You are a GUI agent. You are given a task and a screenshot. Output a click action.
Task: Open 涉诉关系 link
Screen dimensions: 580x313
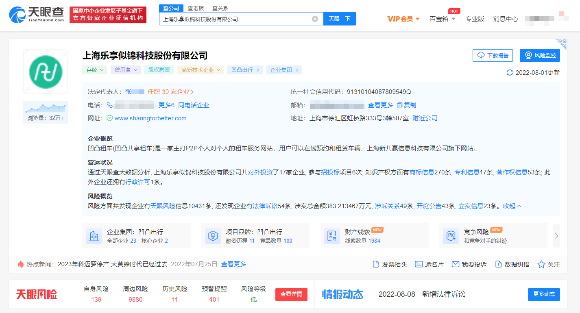click(387, 206)
